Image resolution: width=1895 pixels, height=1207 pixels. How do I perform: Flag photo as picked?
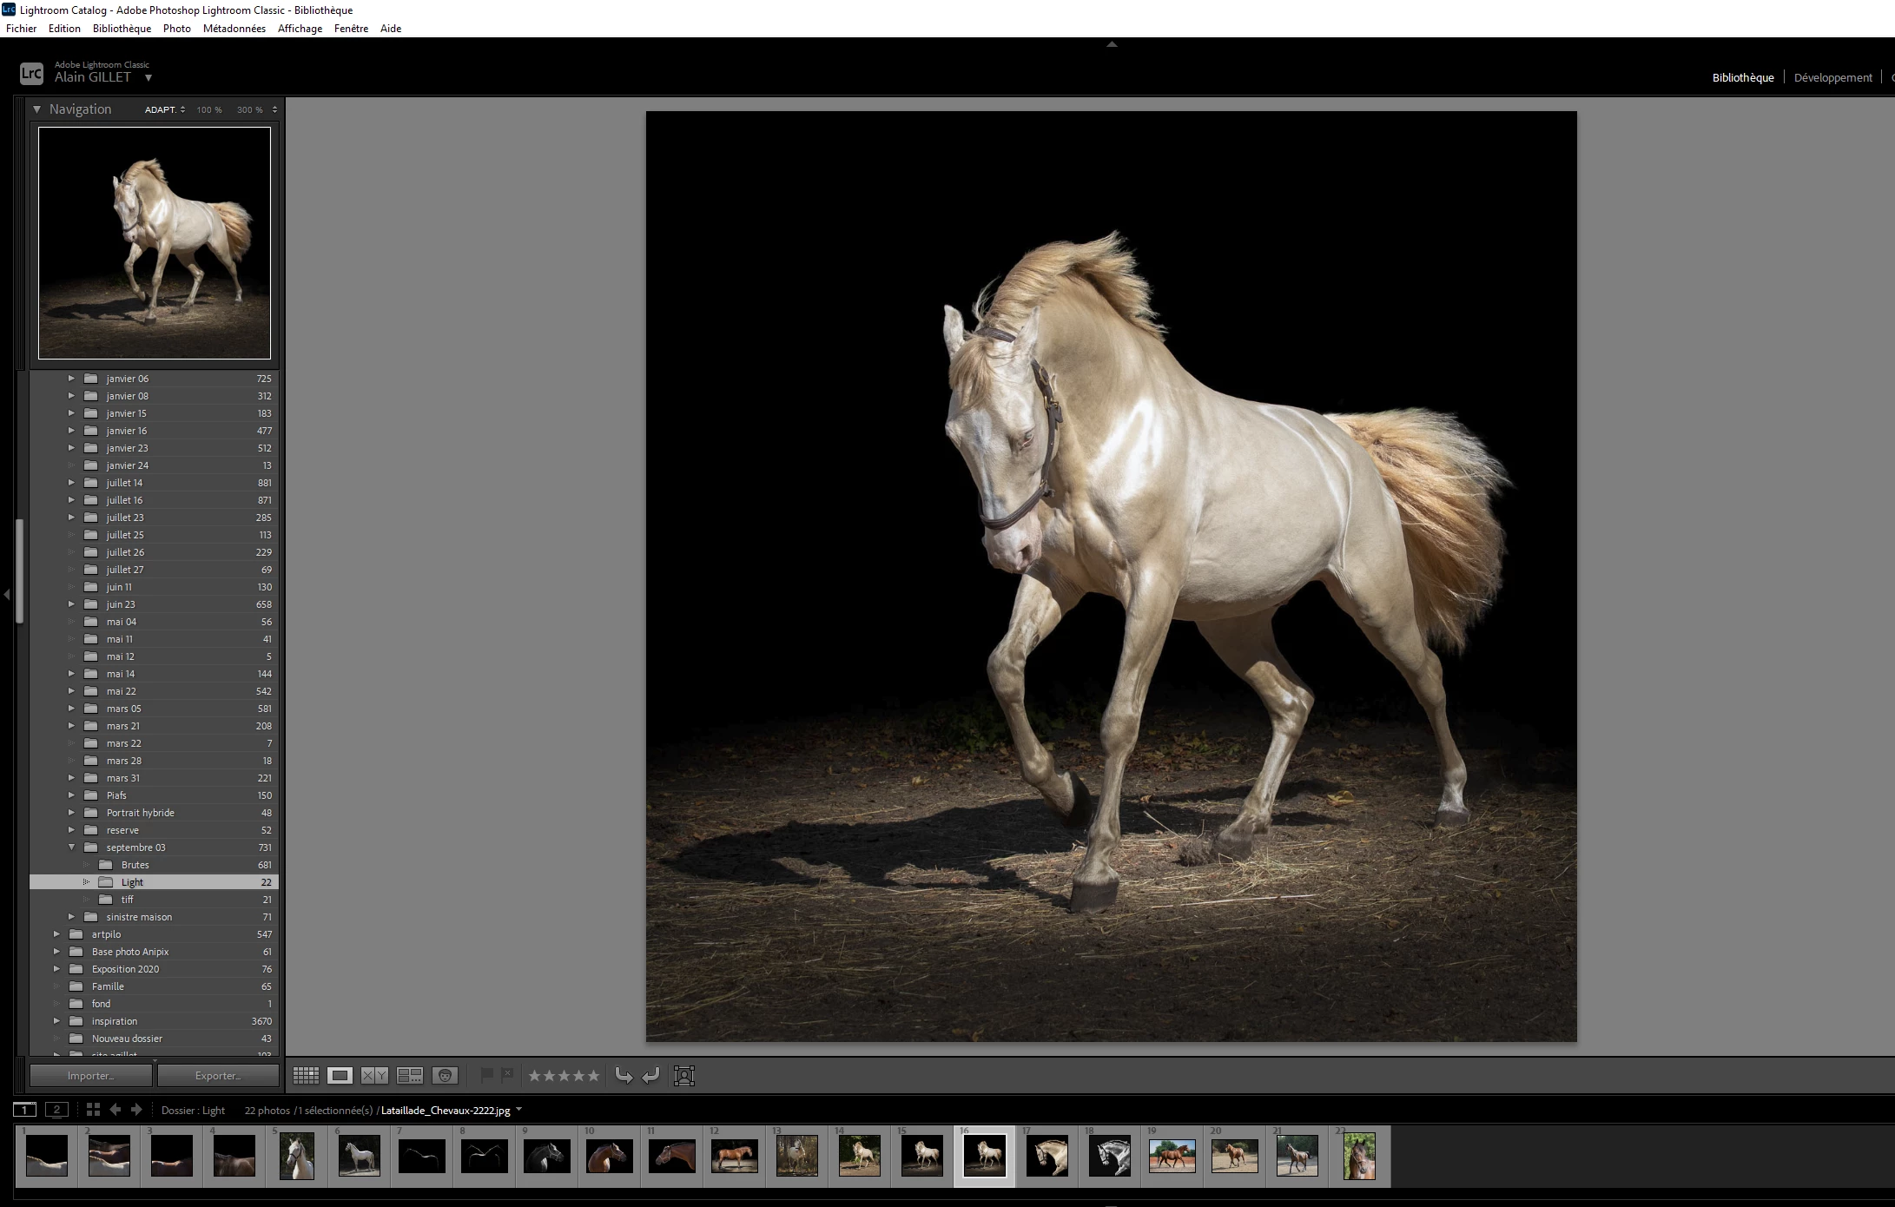tap(486, 1075)
